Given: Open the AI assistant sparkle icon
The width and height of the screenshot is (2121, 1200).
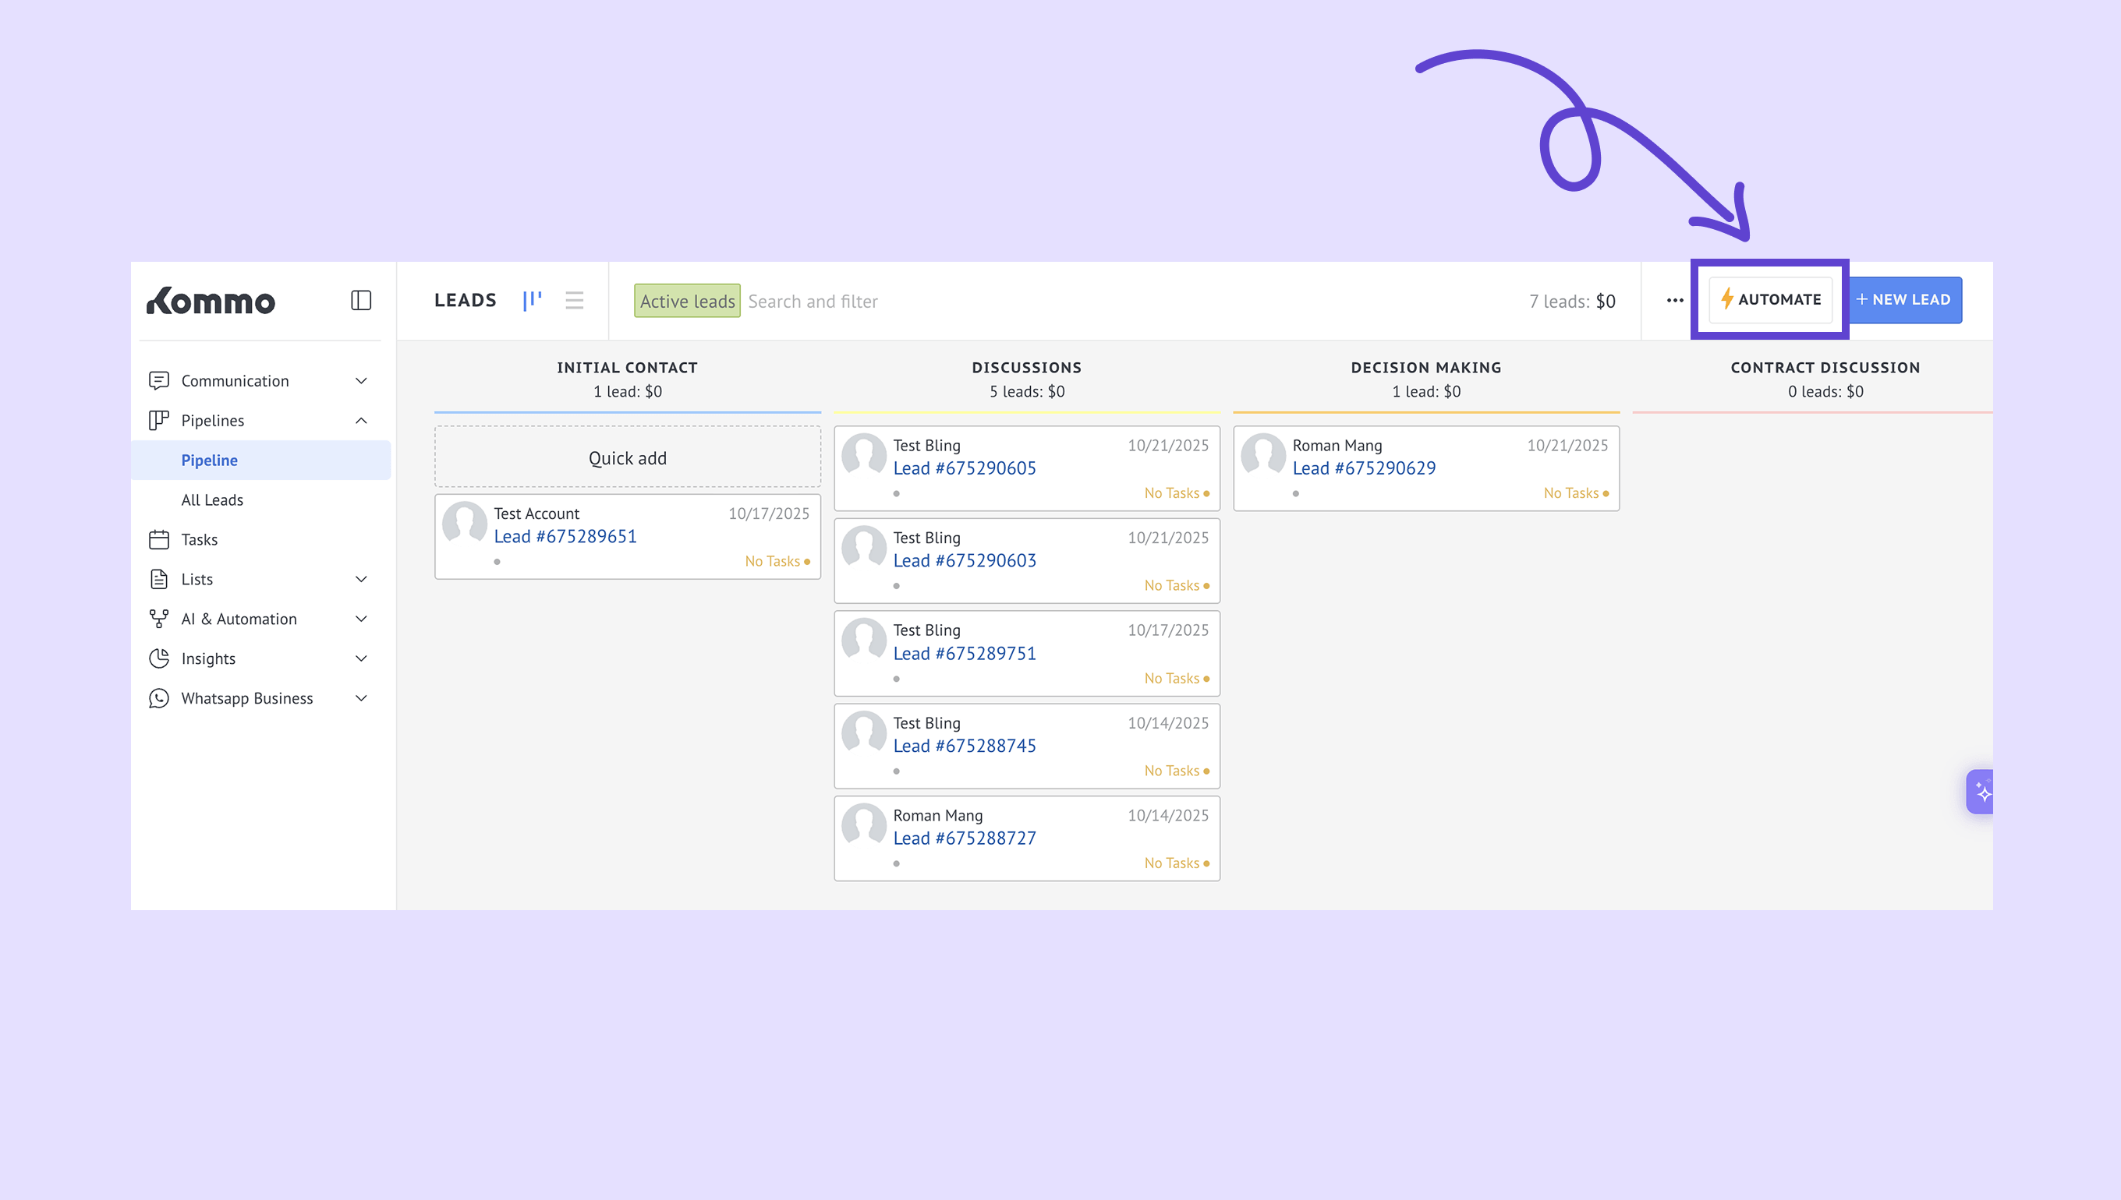Looking at the screenshot, I should click(1981, 792).
